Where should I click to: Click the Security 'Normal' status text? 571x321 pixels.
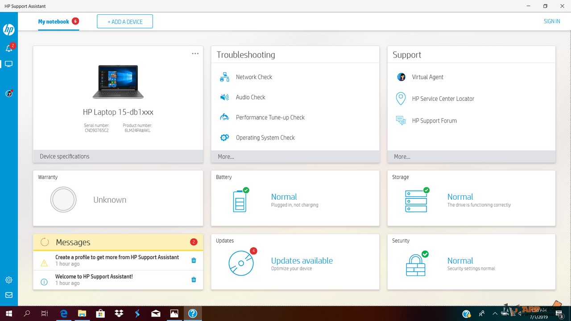click(460, 261)
